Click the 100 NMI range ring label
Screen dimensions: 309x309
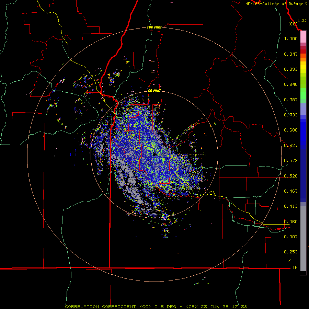(x=154, y=27)
